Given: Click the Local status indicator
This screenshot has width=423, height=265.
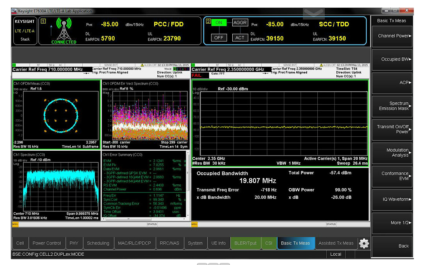Looking at the screenshot, I should pos(336,254).
